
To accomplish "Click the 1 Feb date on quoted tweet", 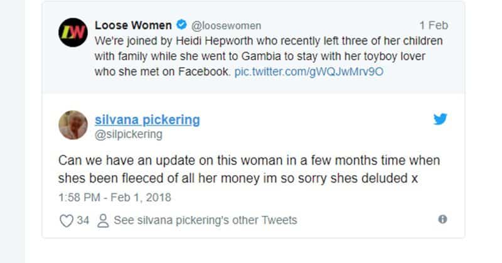I will 434,25.
